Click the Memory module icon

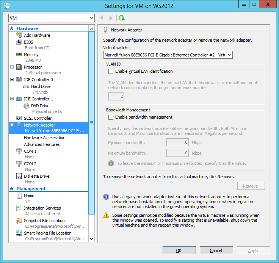click(19, 55)
